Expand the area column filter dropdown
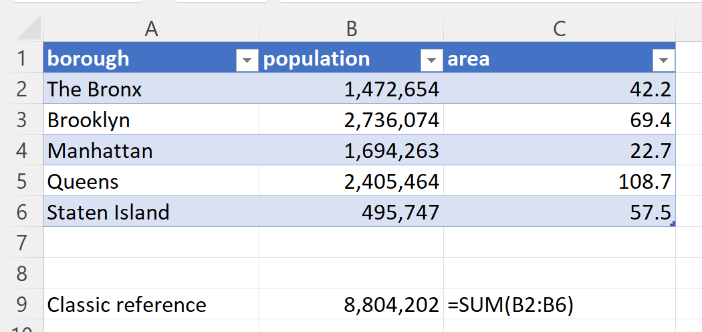 click(663, 60)
